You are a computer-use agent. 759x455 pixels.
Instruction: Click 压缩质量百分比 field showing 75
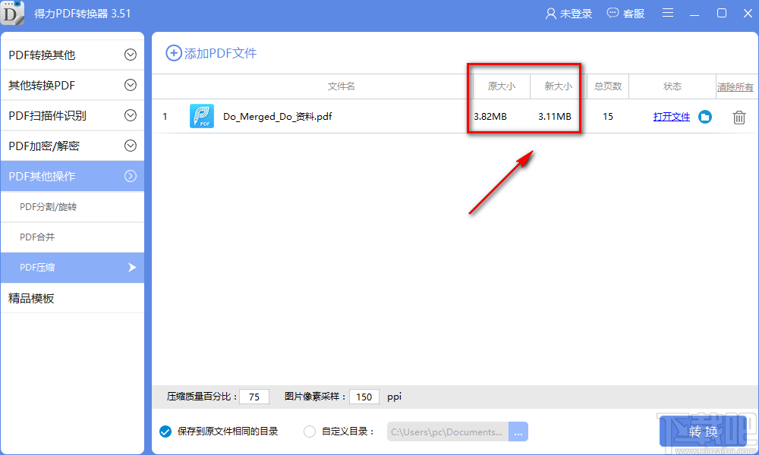(x=254, y=397)
